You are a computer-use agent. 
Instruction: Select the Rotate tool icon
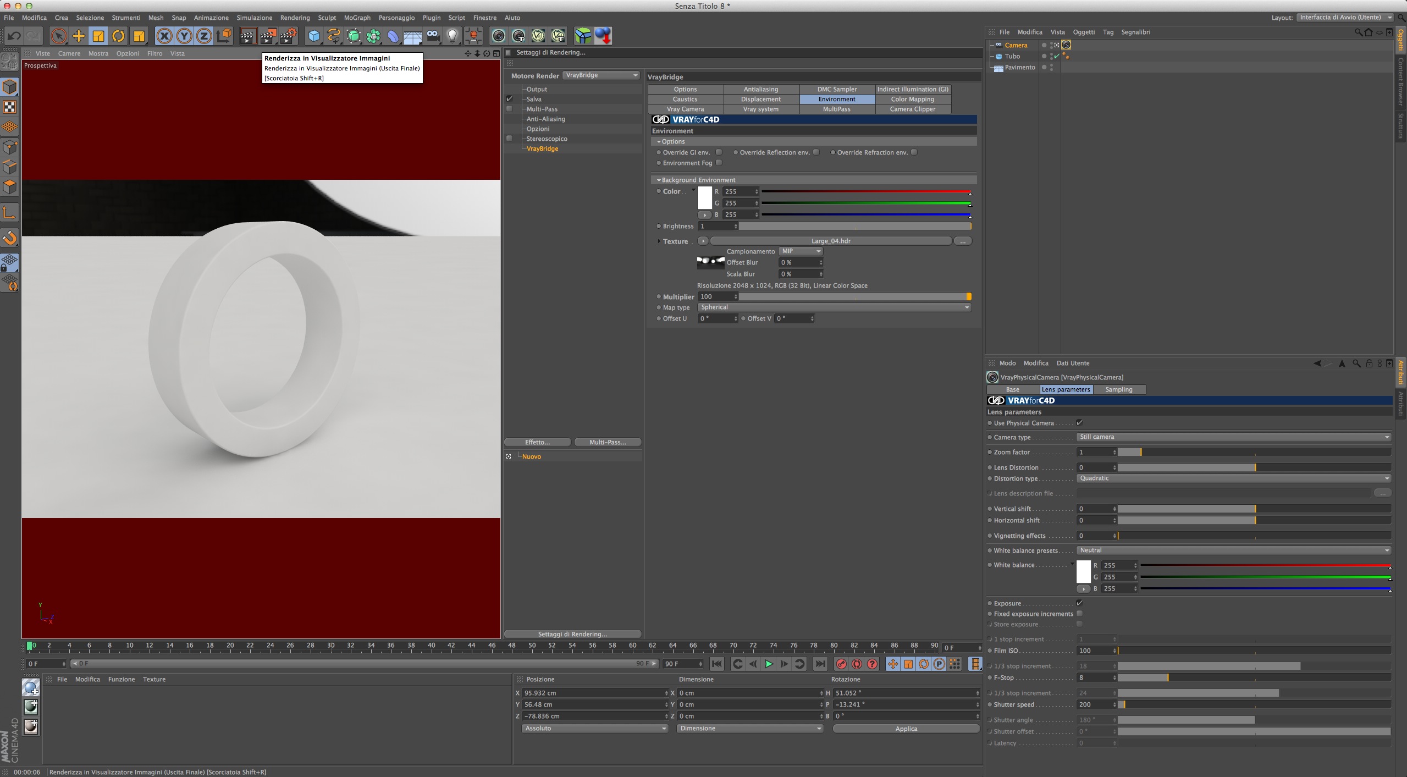pos(118,36)
